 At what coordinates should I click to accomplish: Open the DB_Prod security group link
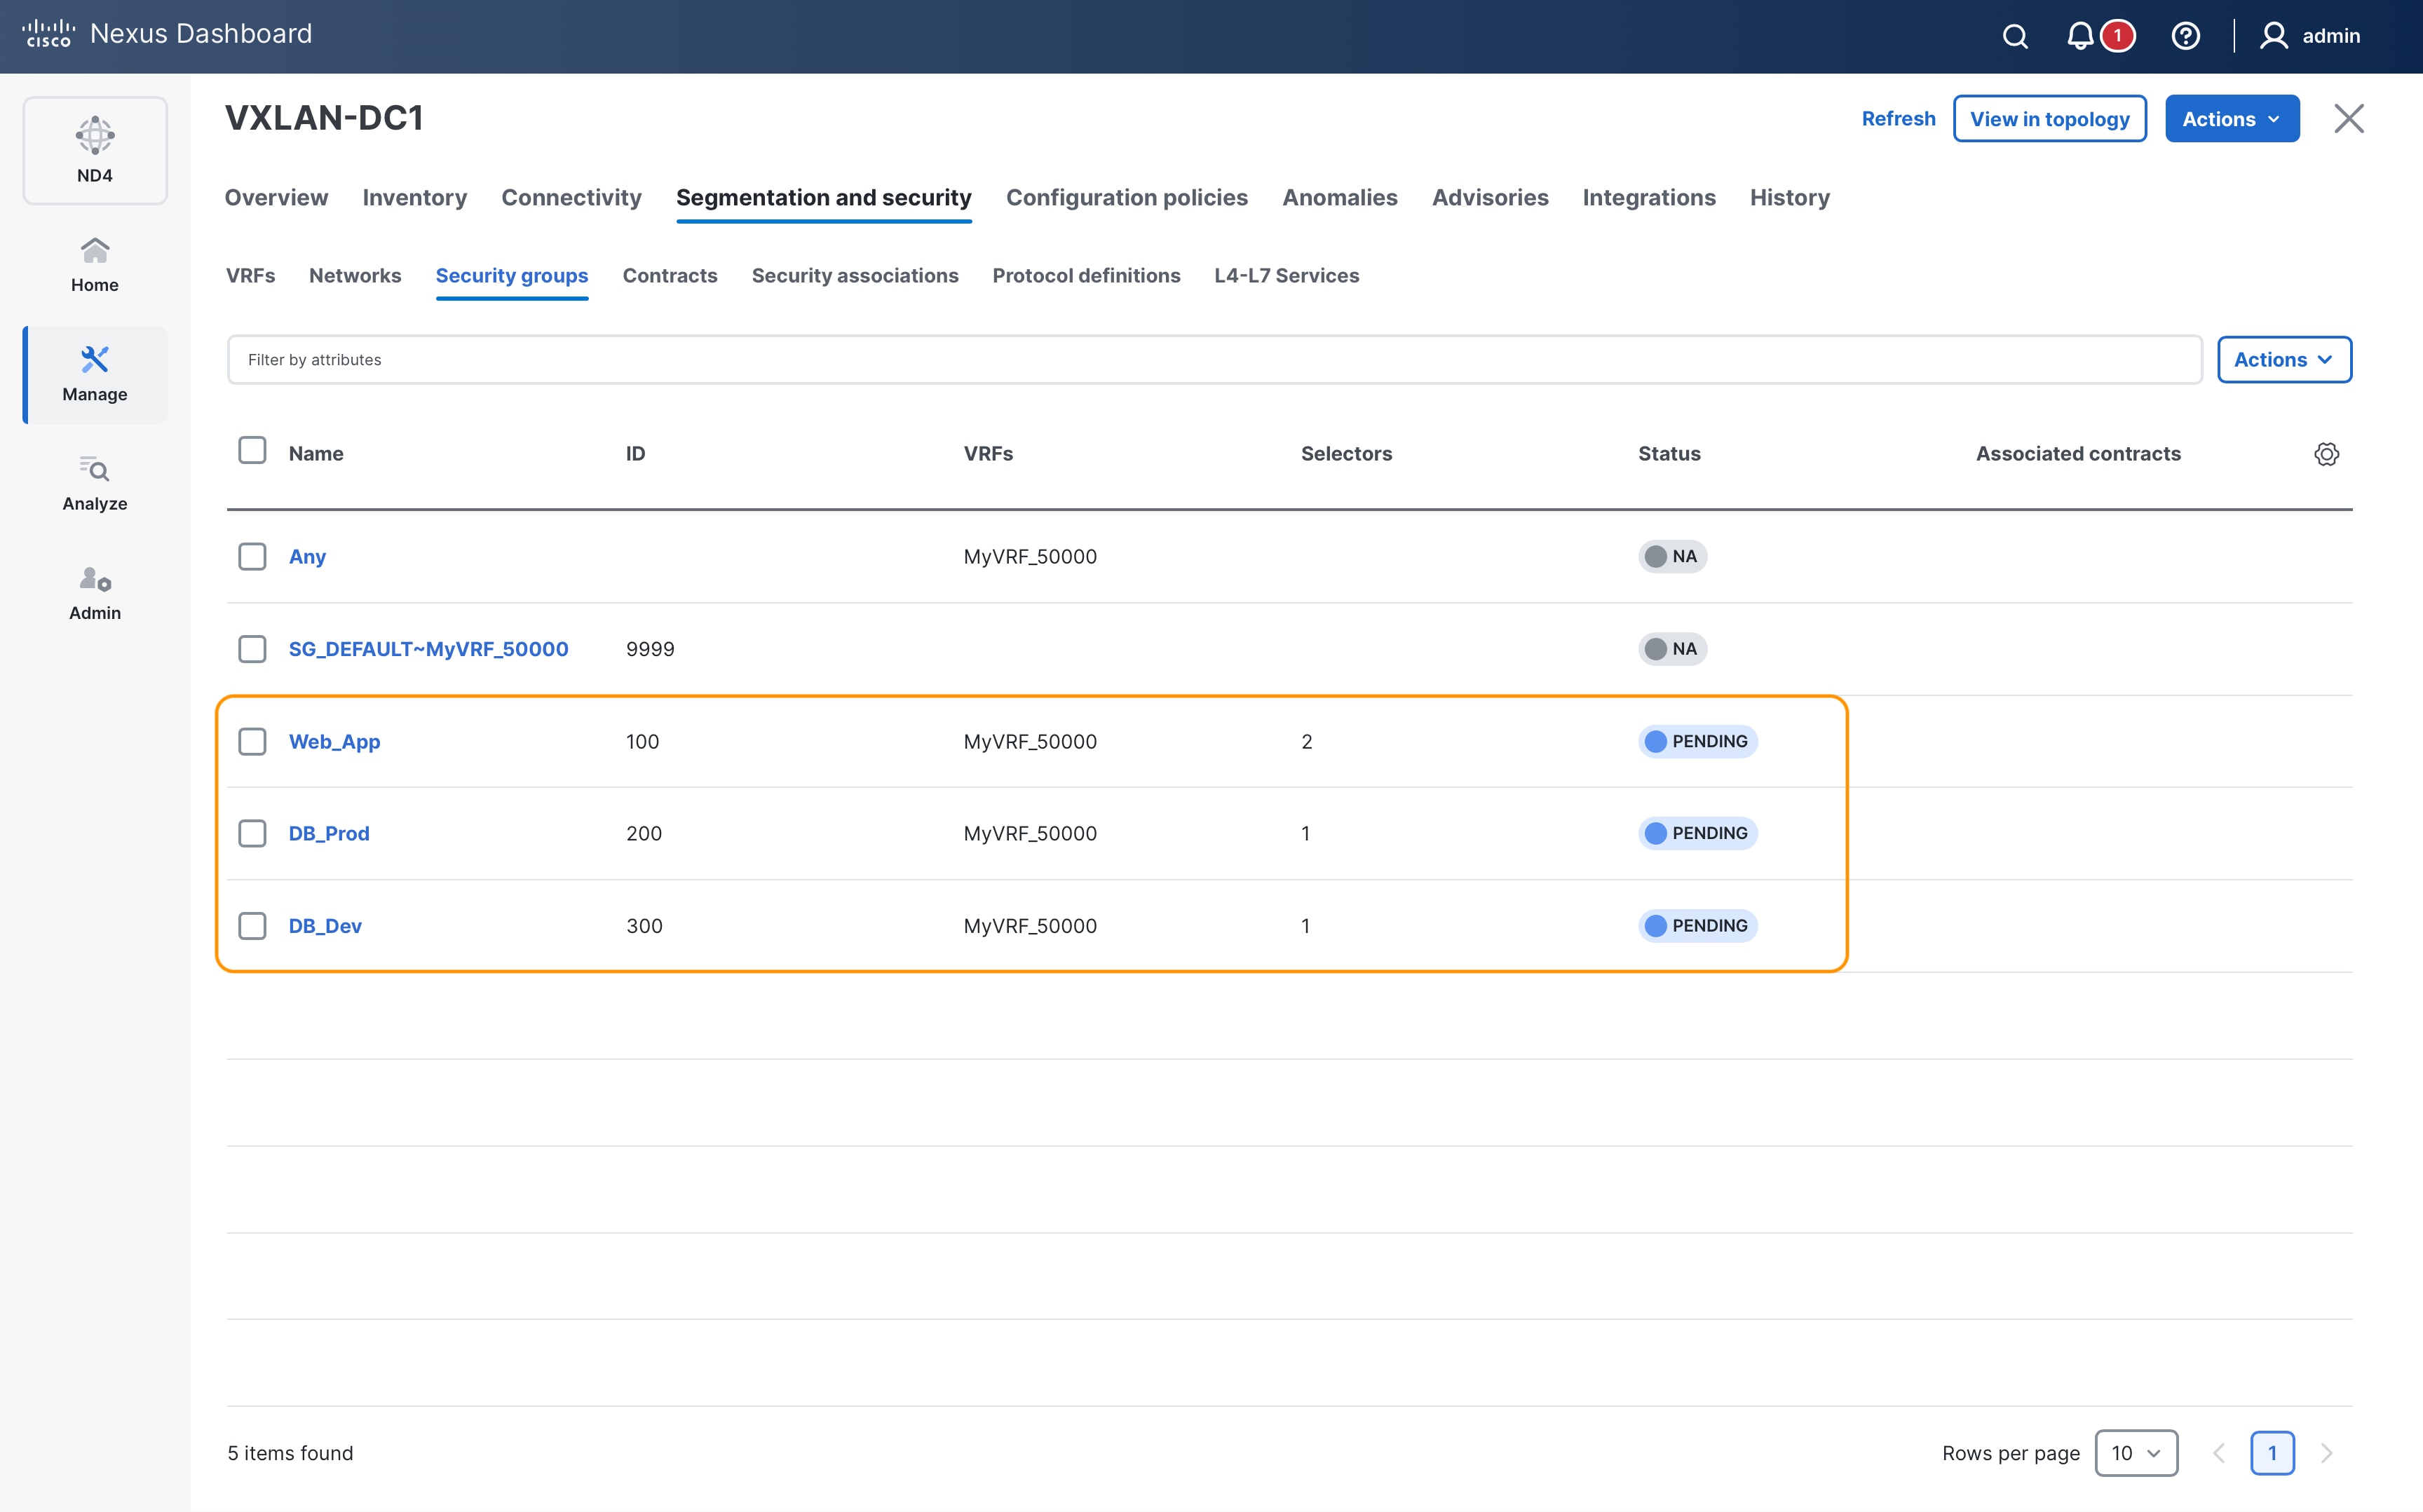pos(329,833)
